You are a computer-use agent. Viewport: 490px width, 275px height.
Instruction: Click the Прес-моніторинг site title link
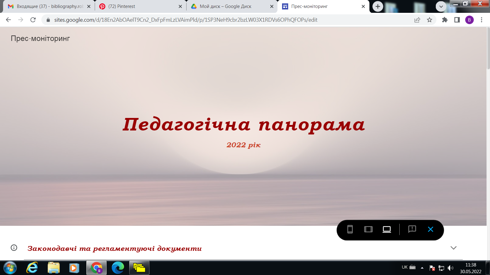click(40, 38)
